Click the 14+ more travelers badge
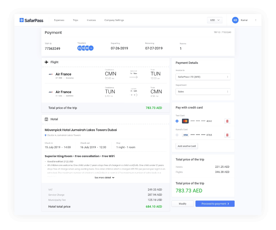 tap(91, 48)
